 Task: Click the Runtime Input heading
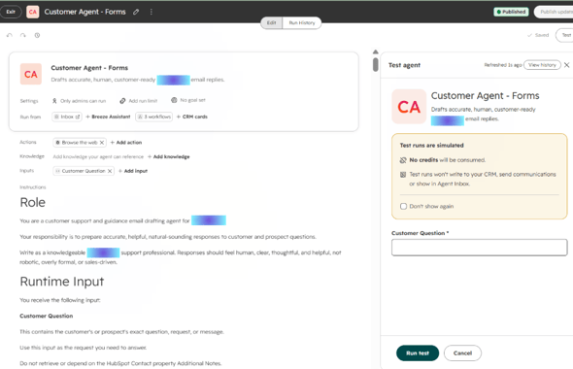pyautogui.click(x=62, y=282)
